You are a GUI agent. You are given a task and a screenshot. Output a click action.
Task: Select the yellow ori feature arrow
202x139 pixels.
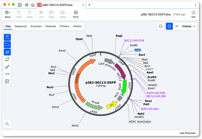(x=112, y=105)
